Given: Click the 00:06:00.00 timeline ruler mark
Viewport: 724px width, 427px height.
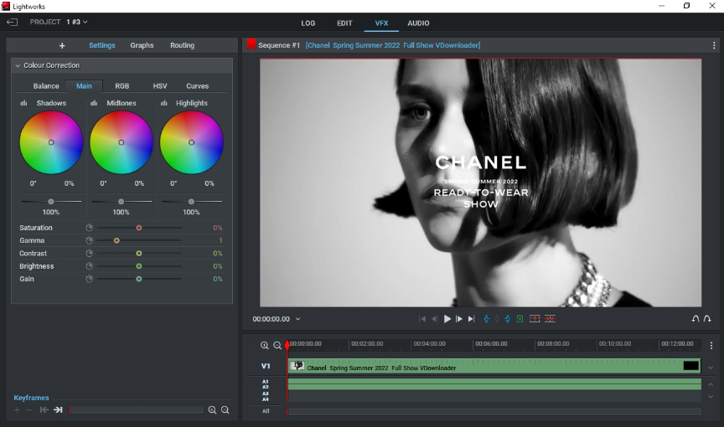Looking at the screenshot, I should (x=491, y=343).
